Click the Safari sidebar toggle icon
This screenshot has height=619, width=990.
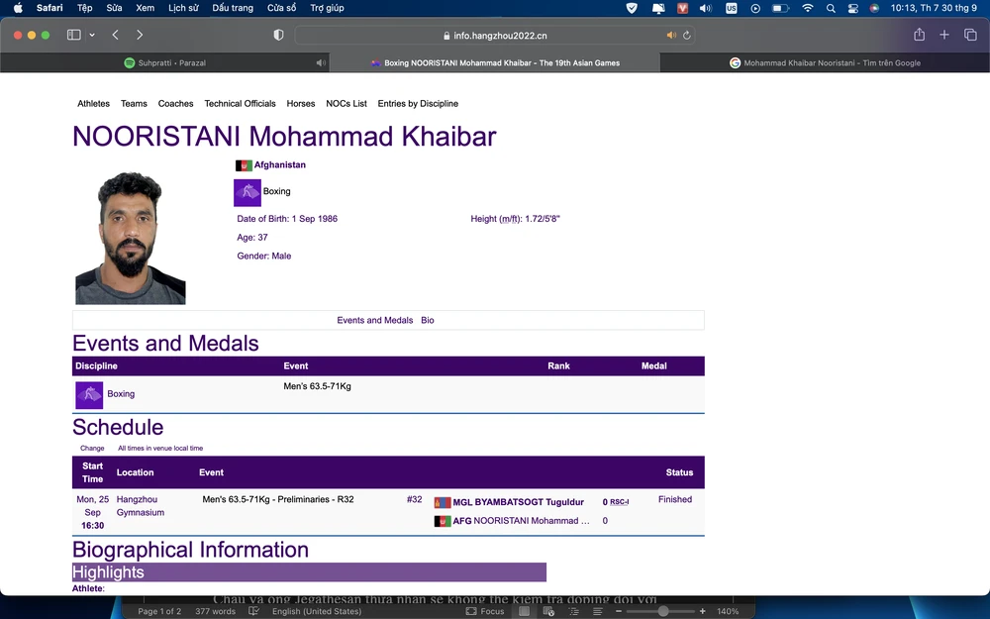tap(73, 35)
